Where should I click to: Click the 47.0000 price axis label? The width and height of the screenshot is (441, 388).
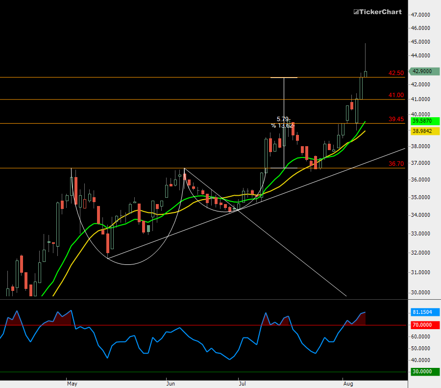coord(420,15)
